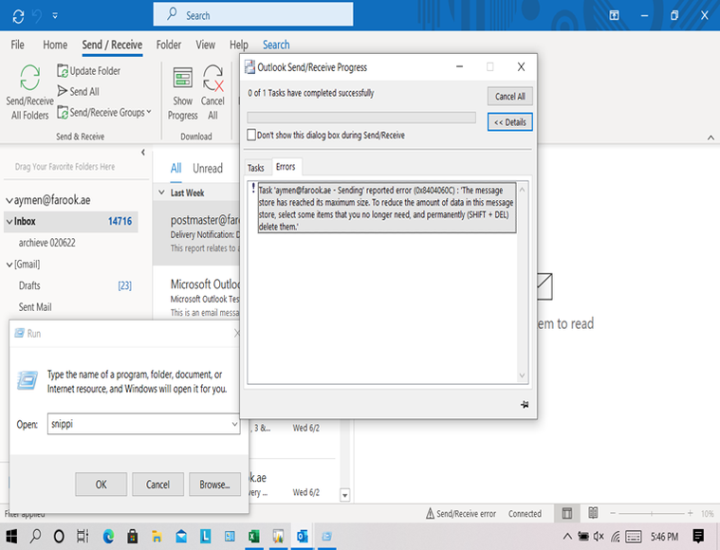Click the ribbon display options icon
This screenshot has width=720, height=550.
[614, 15]
